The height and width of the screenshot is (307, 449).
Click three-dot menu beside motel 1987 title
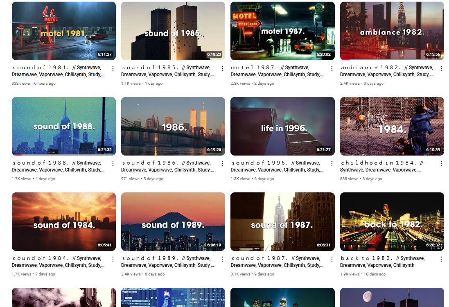[x=332, y=68]
